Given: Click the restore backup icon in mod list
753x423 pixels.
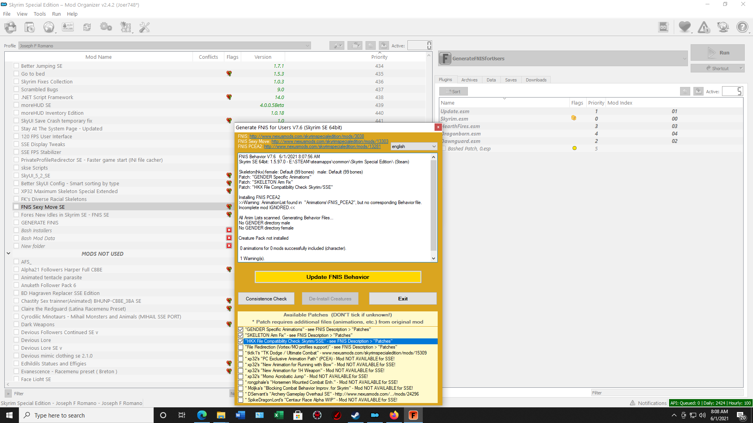Looking at the screenshot, I should (x=371, y=45).
